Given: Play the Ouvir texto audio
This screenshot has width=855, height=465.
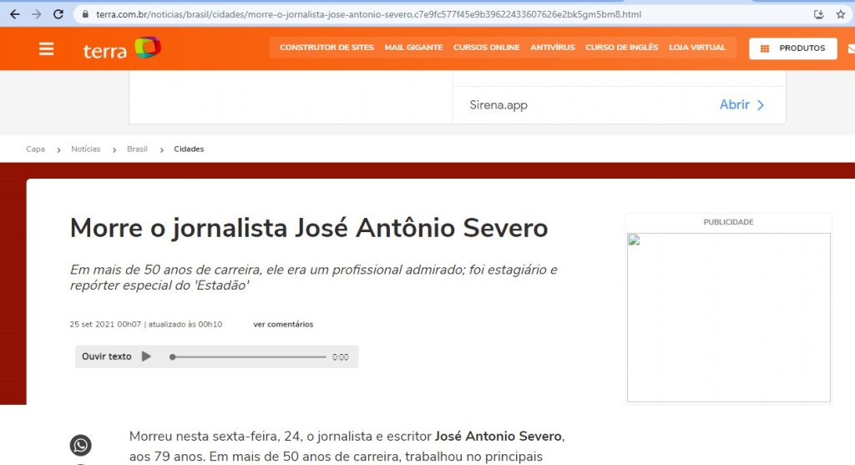Looking at the screenshot, I should (x=146, y=356).
